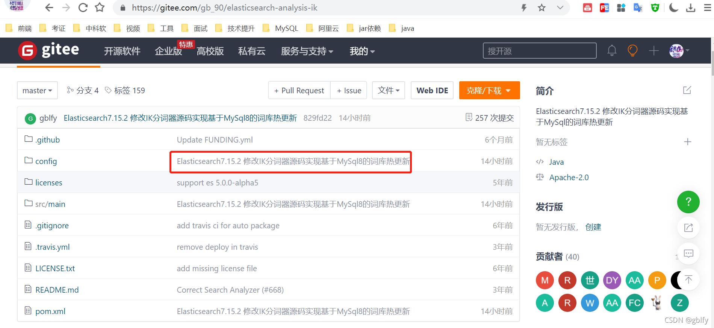Open the purple DY contributor avatar
The height and width of the screenshot is (328, 714).
[612, 280]
